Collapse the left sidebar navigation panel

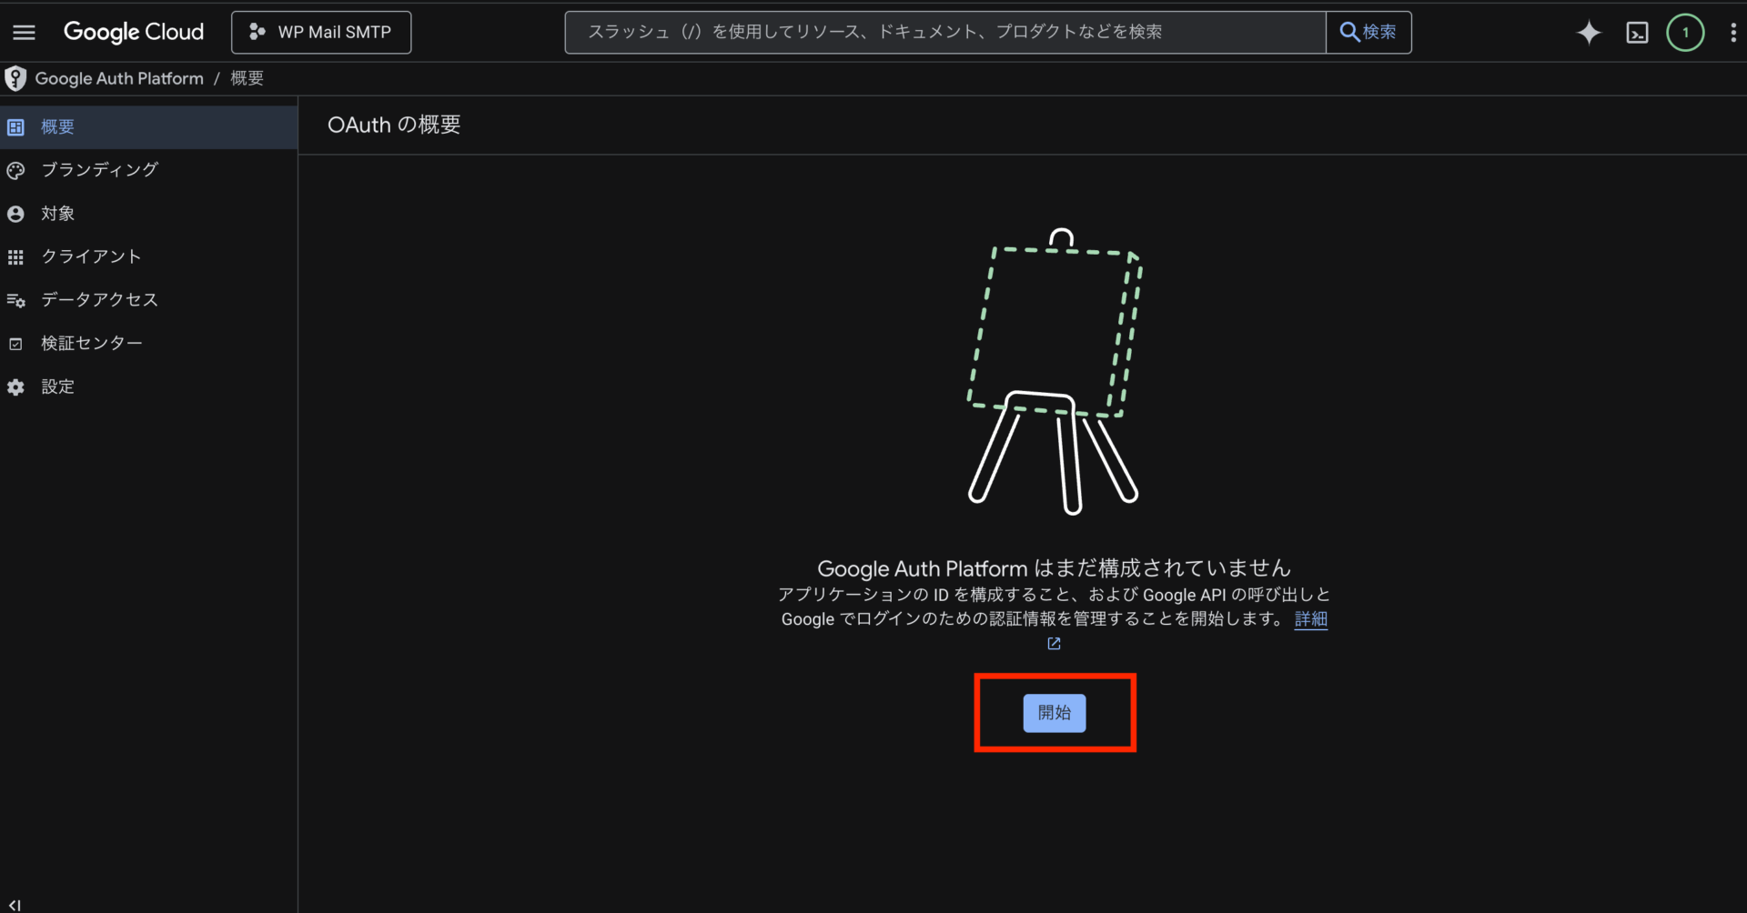pyautogui.click(x=15, y=905)
